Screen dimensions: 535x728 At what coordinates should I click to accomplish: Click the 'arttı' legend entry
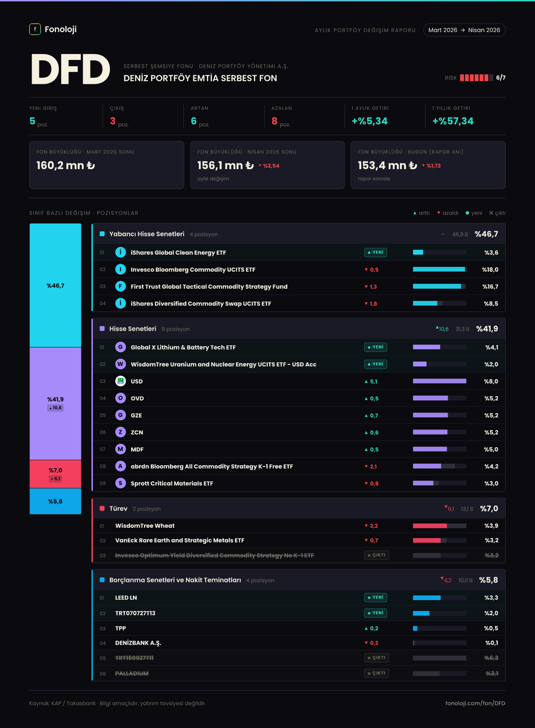[x=421, y=213]
